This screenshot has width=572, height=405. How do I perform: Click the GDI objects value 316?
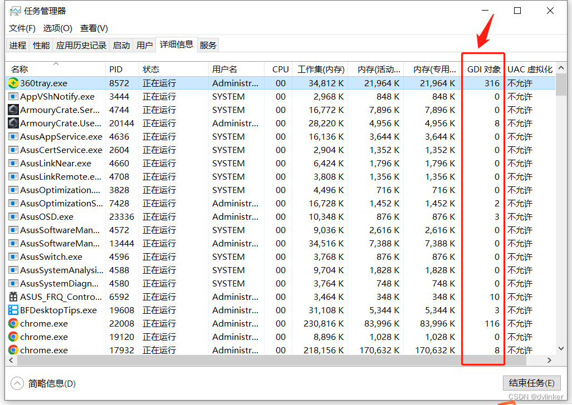pos(492,83)
